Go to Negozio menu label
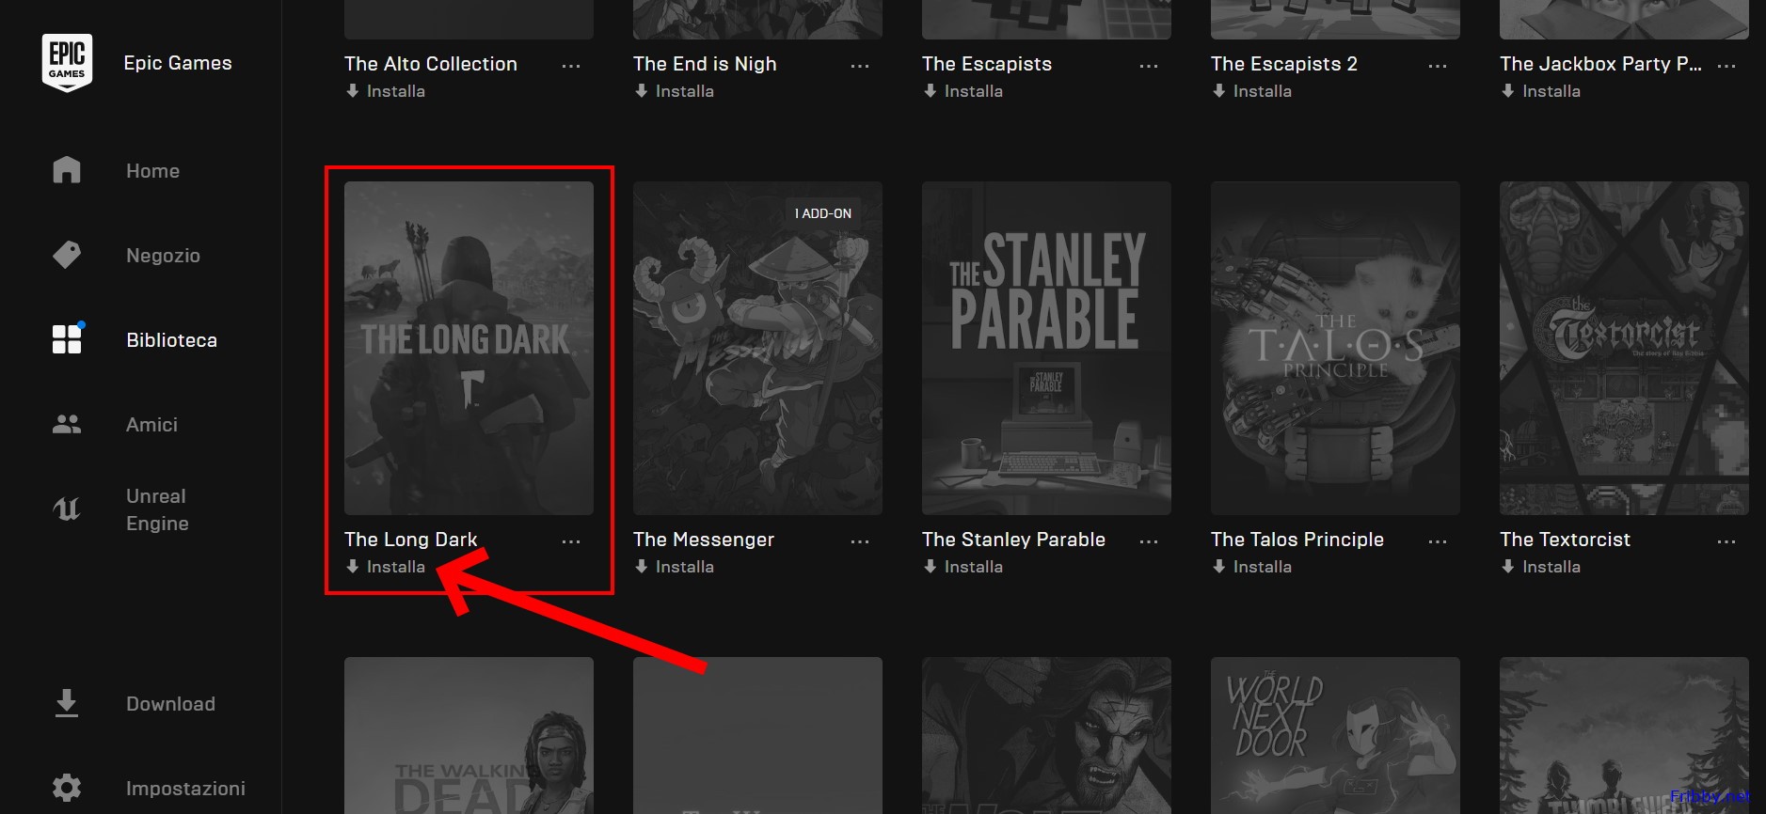This screenshot has width=1766, height=814. tap(164, 256)
